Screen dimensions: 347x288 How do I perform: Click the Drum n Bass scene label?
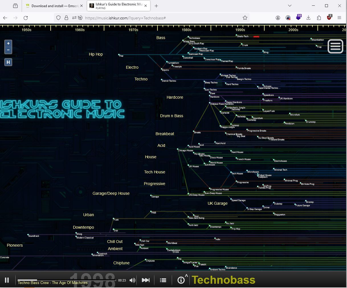point(172,116)
